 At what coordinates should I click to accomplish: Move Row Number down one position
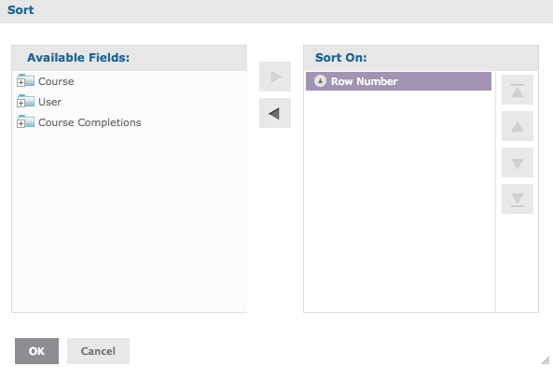(518, 162)
